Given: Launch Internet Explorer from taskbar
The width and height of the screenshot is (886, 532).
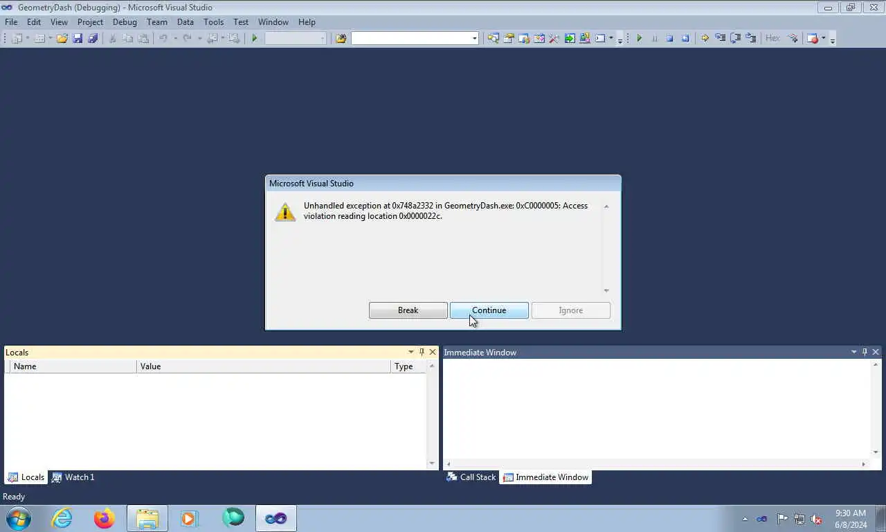Looking at the screenshot, I should pyautogui.click(x=62, y=518).
